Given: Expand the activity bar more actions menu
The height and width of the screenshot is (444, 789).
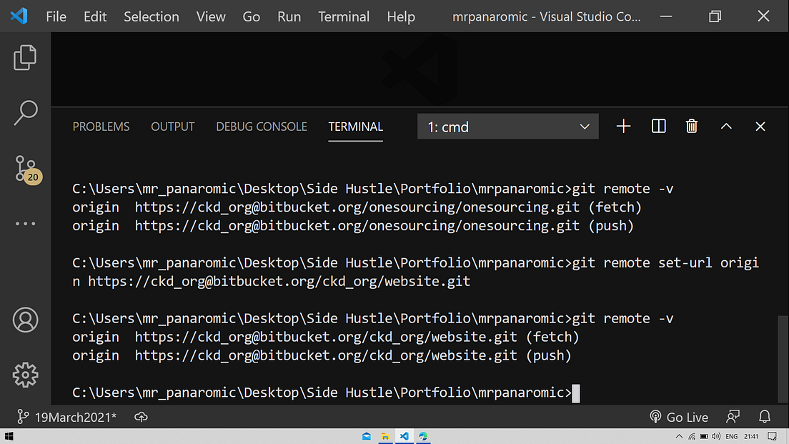Looking at the screenshot, I should [25, 223].
